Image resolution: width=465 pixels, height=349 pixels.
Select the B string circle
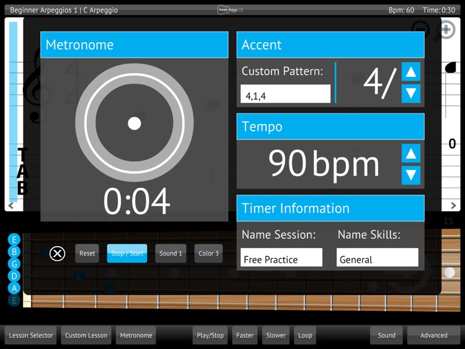point(14,252)
